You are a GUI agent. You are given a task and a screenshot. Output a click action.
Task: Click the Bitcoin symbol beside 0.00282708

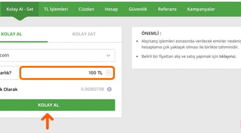pyautogui.click(x=109, y=89)
